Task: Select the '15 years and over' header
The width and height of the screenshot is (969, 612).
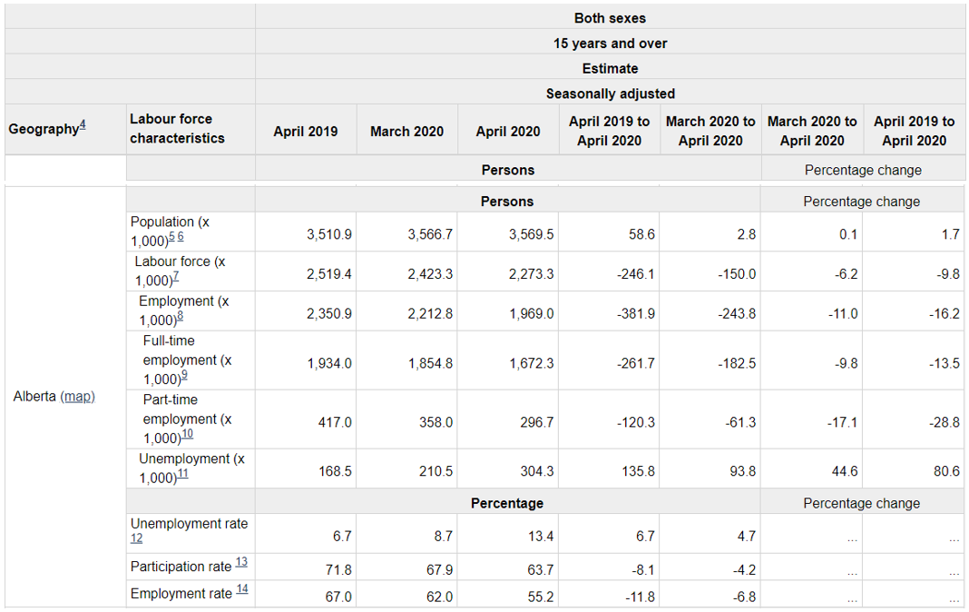Action: coord(610,44)
